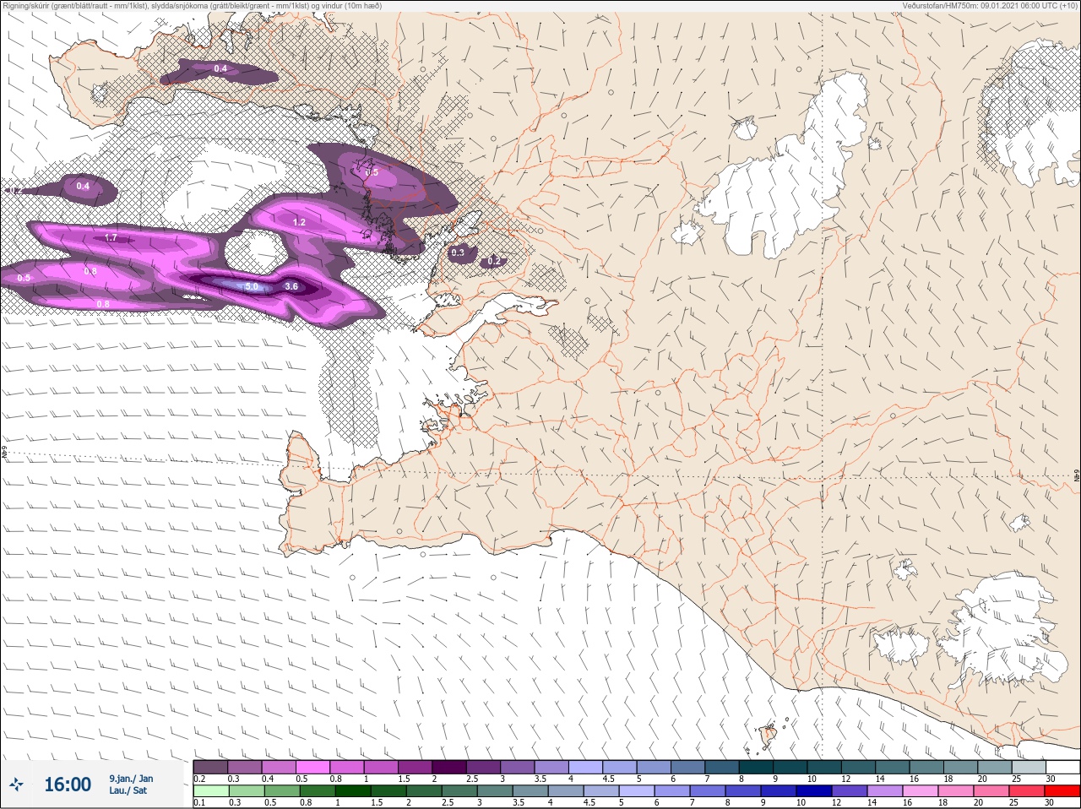Click the date text "9.jan./ Jan"

click(x=131, y=779)
